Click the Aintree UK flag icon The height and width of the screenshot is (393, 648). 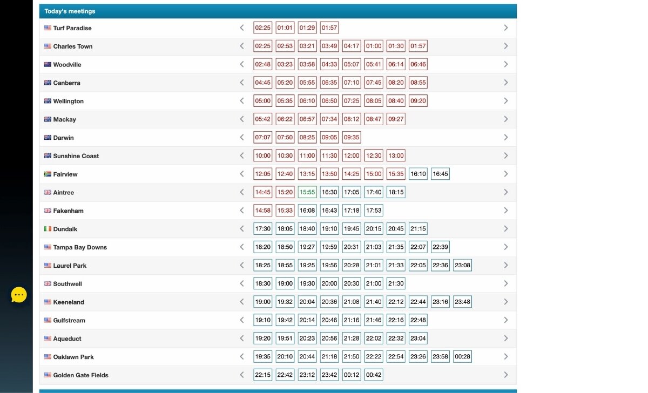[48, 193]
